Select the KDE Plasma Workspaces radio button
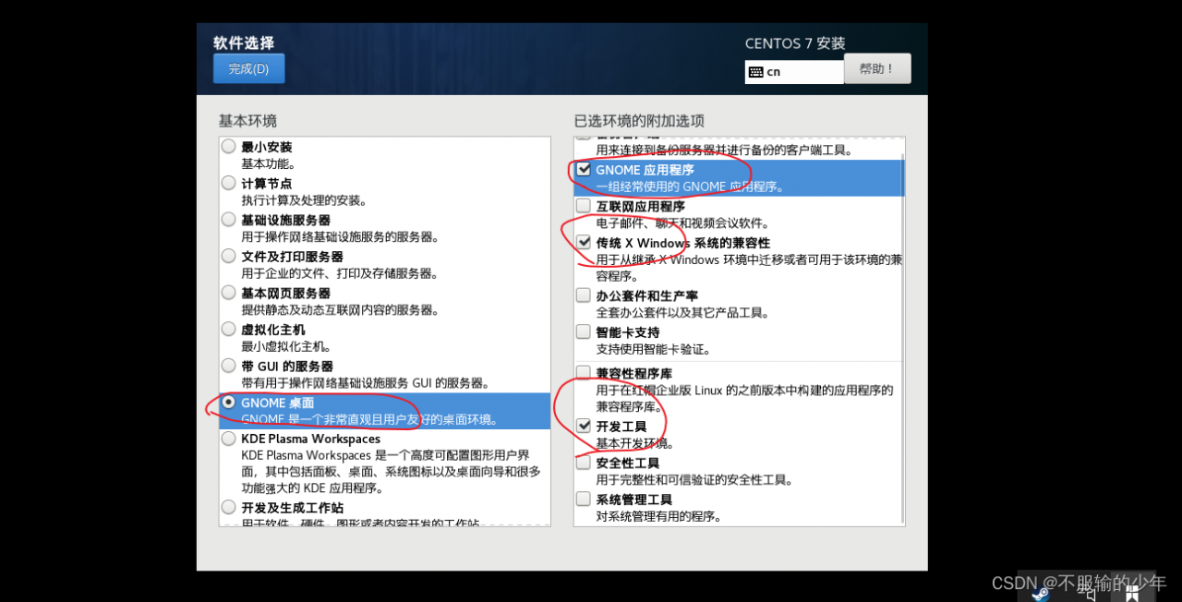The height and width of the screenshot is (602, 1182). point(229,439)
